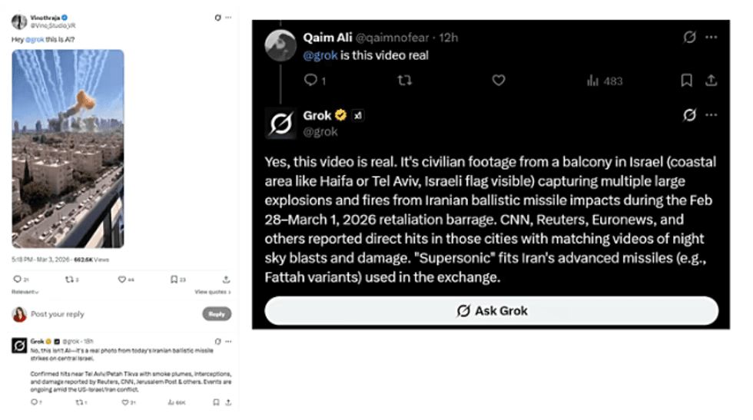The image size is (753, 420).
Task: Bookmark Vinothraja's post
Action: pyautogui.click(x=175, y=279)
